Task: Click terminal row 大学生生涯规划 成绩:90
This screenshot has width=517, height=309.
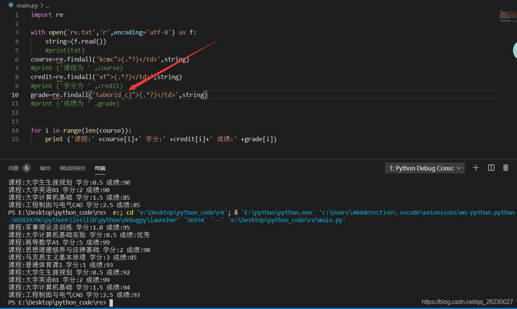Action: [x=69, y=182]
